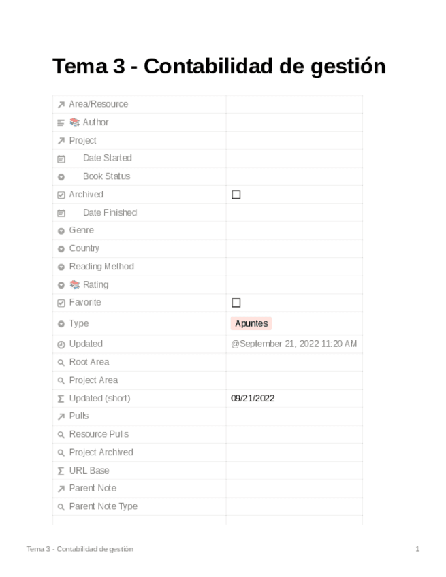This screenshot has width=446, height=577.
Task: Toggle the Favorite checkbox
Action: click(236, 303)
